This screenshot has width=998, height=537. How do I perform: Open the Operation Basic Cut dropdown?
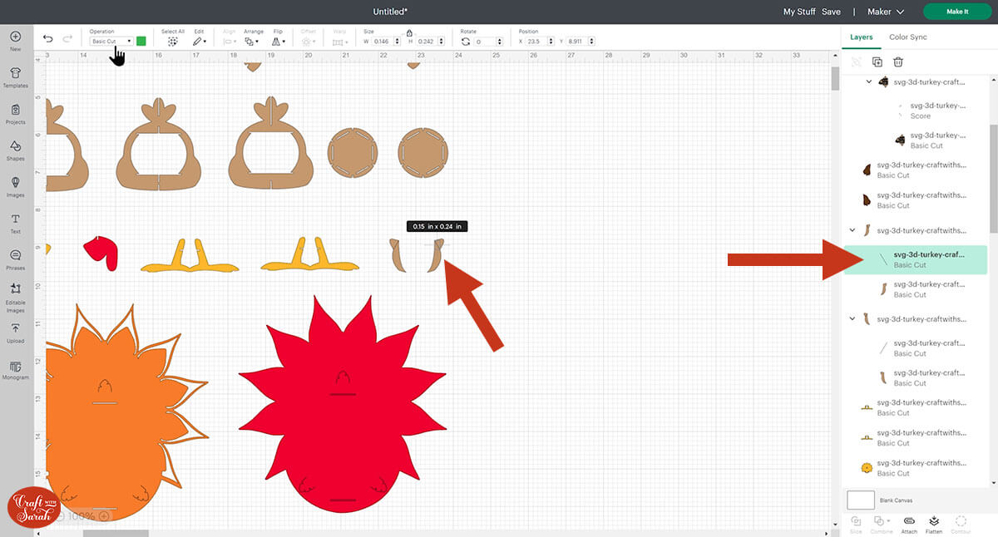[x=111, y=41]
